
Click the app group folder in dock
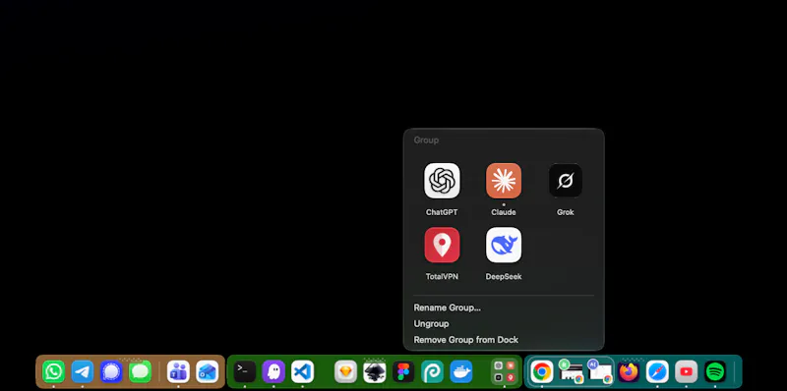click(x=505, y=372)
